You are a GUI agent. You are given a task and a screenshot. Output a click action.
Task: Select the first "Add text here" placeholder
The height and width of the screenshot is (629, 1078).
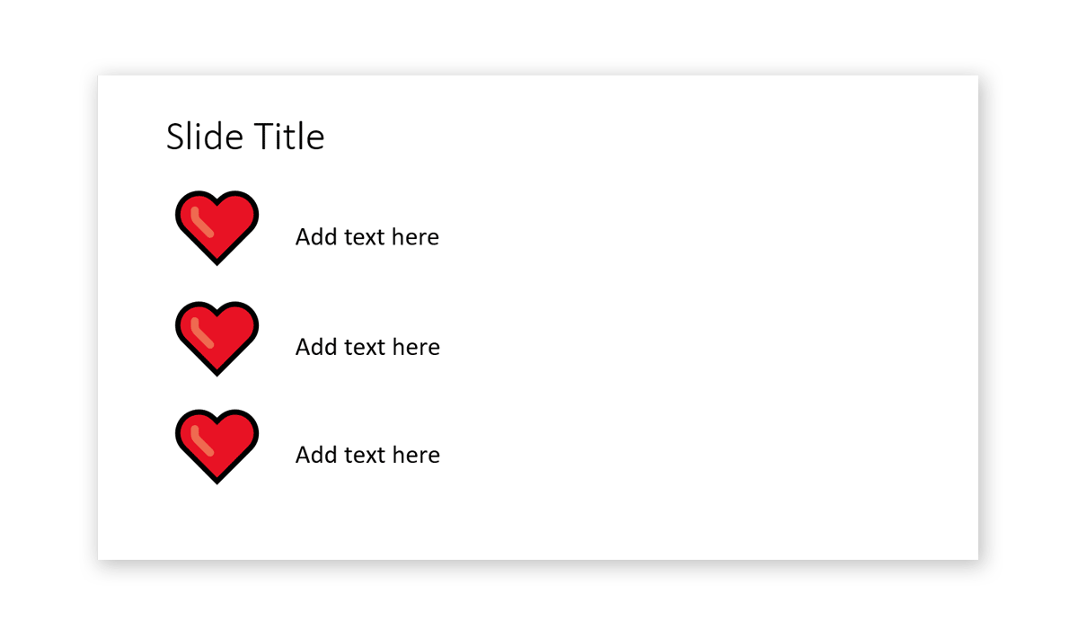(x=367, y=236)
